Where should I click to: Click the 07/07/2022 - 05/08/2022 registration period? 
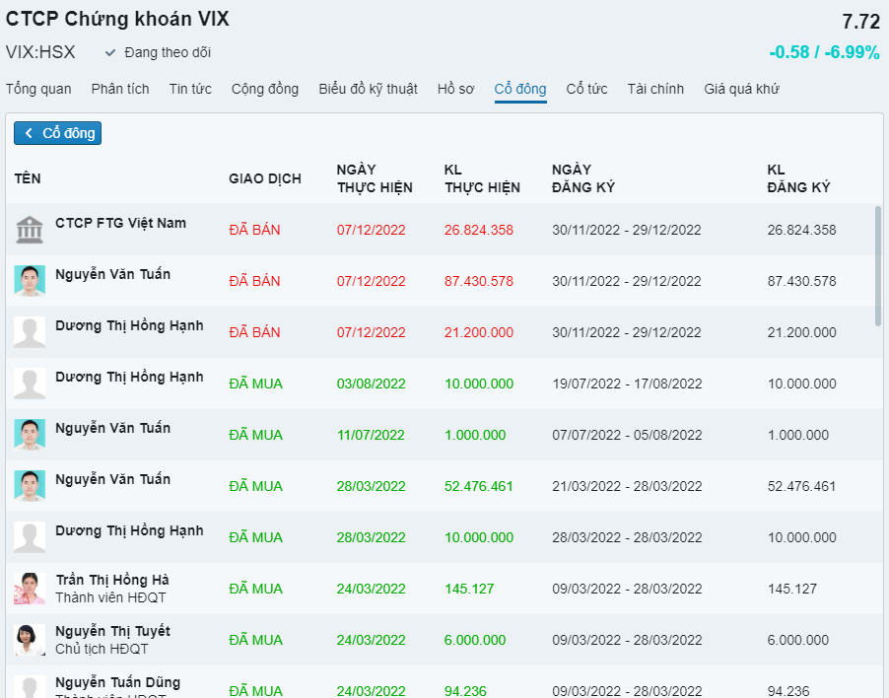[627, 435]
